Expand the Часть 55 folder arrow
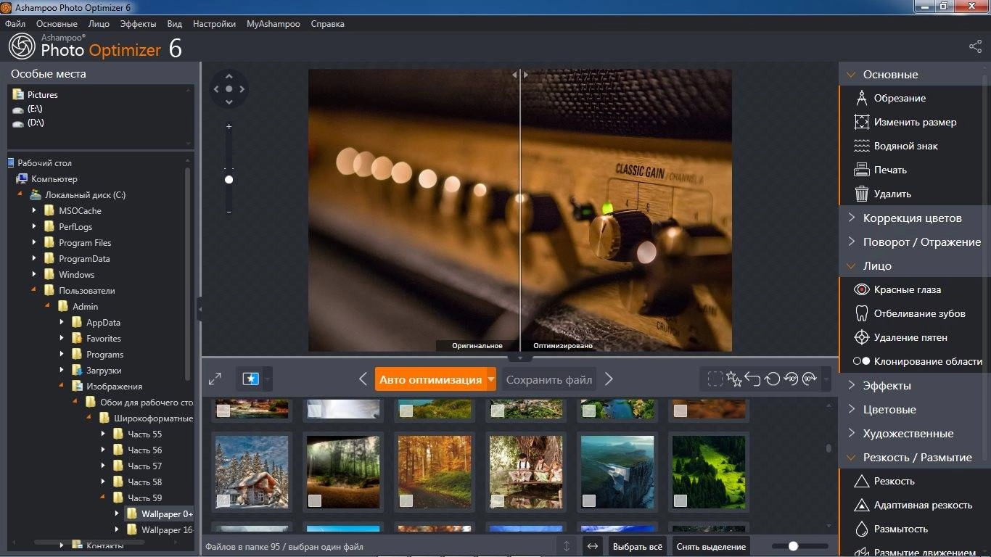991x557 pixels. click(103, 434)
